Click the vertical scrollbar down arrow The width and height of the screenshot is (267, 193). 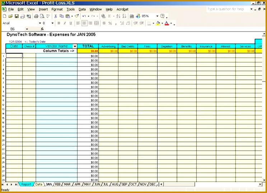[264, 180]
